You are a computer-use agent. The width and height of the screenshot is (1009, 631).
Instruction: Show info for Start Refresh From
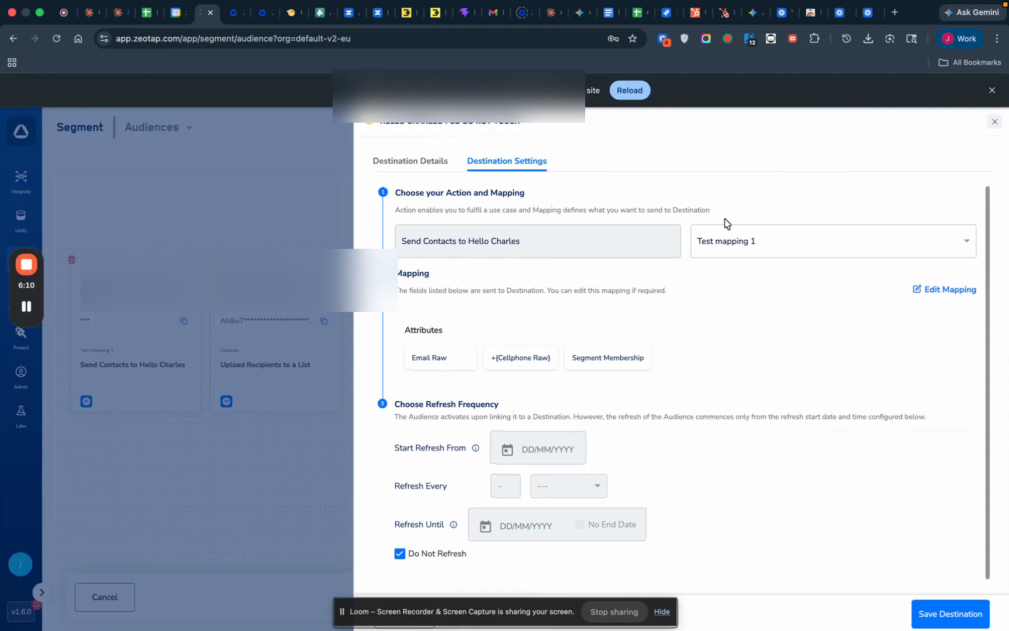[x=476, y=448]
